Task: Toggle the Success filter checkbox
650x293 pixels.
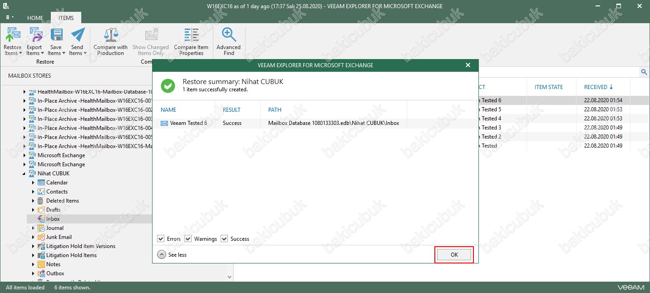Action: [x=224, y=238]
